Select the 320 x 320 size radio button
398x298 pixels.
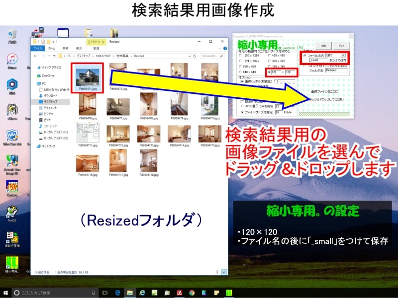pyautogui.click(x=269, y=61)
